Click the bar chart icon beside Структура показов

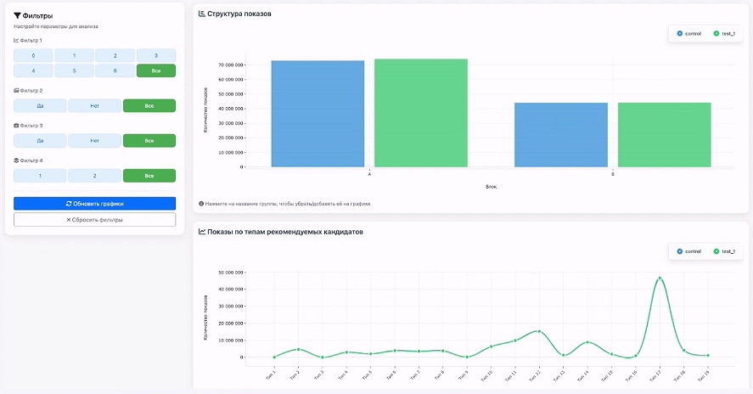[x=202, y=14]
